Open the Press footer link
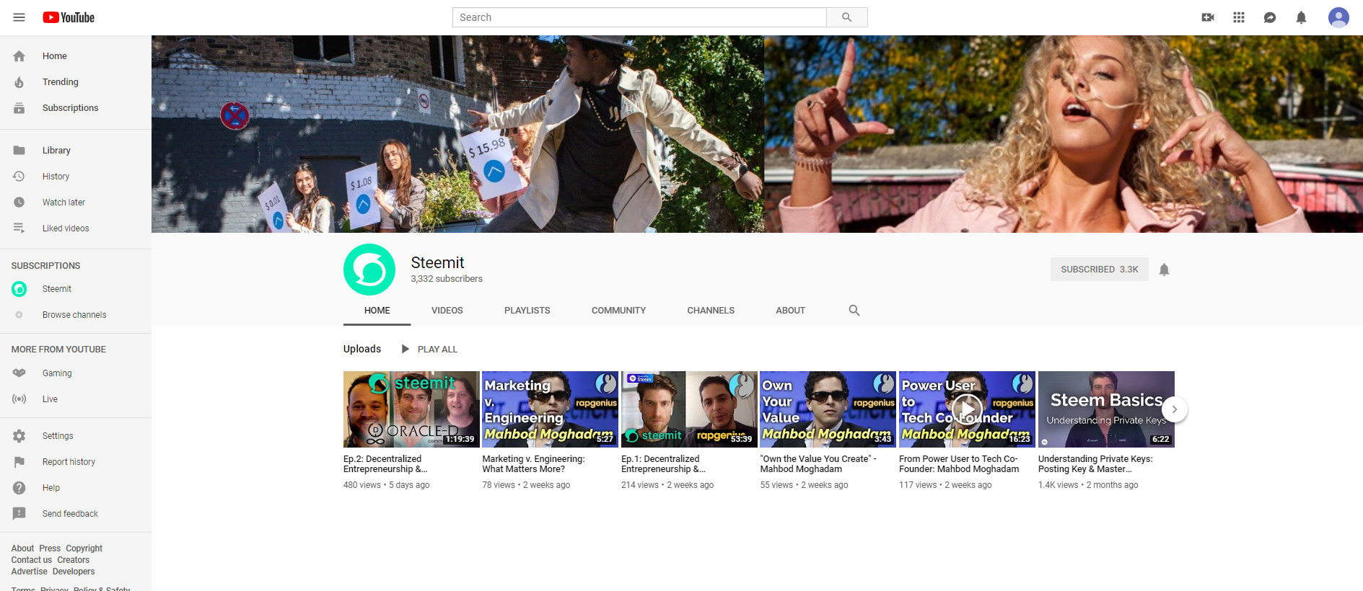The height and width of the screenshot is (591, 1363). 50,548
